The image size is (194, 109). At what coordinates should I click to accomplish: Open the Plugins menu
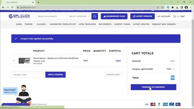click(41, 24)
